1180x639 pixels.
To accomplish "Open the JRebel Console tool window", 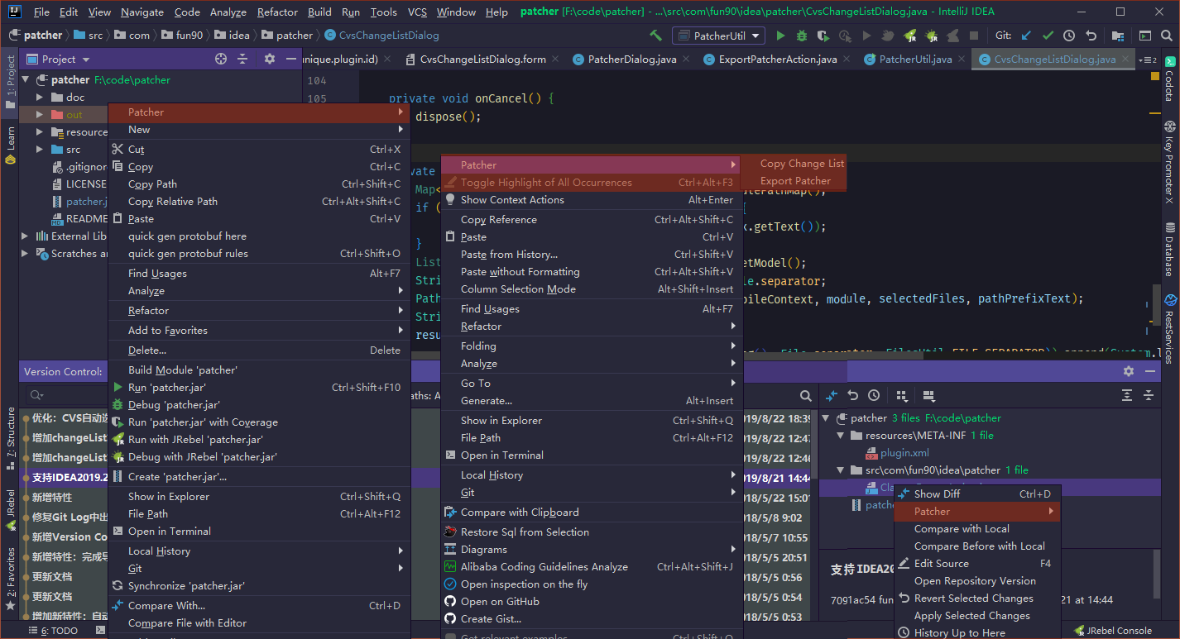I will point(1112,631).
